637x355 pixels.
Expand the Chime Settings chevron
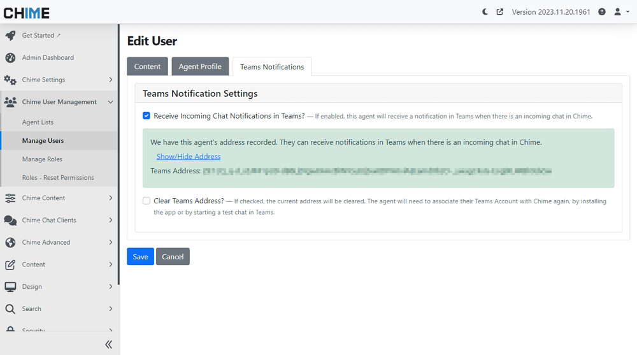[x=110, y=80]
